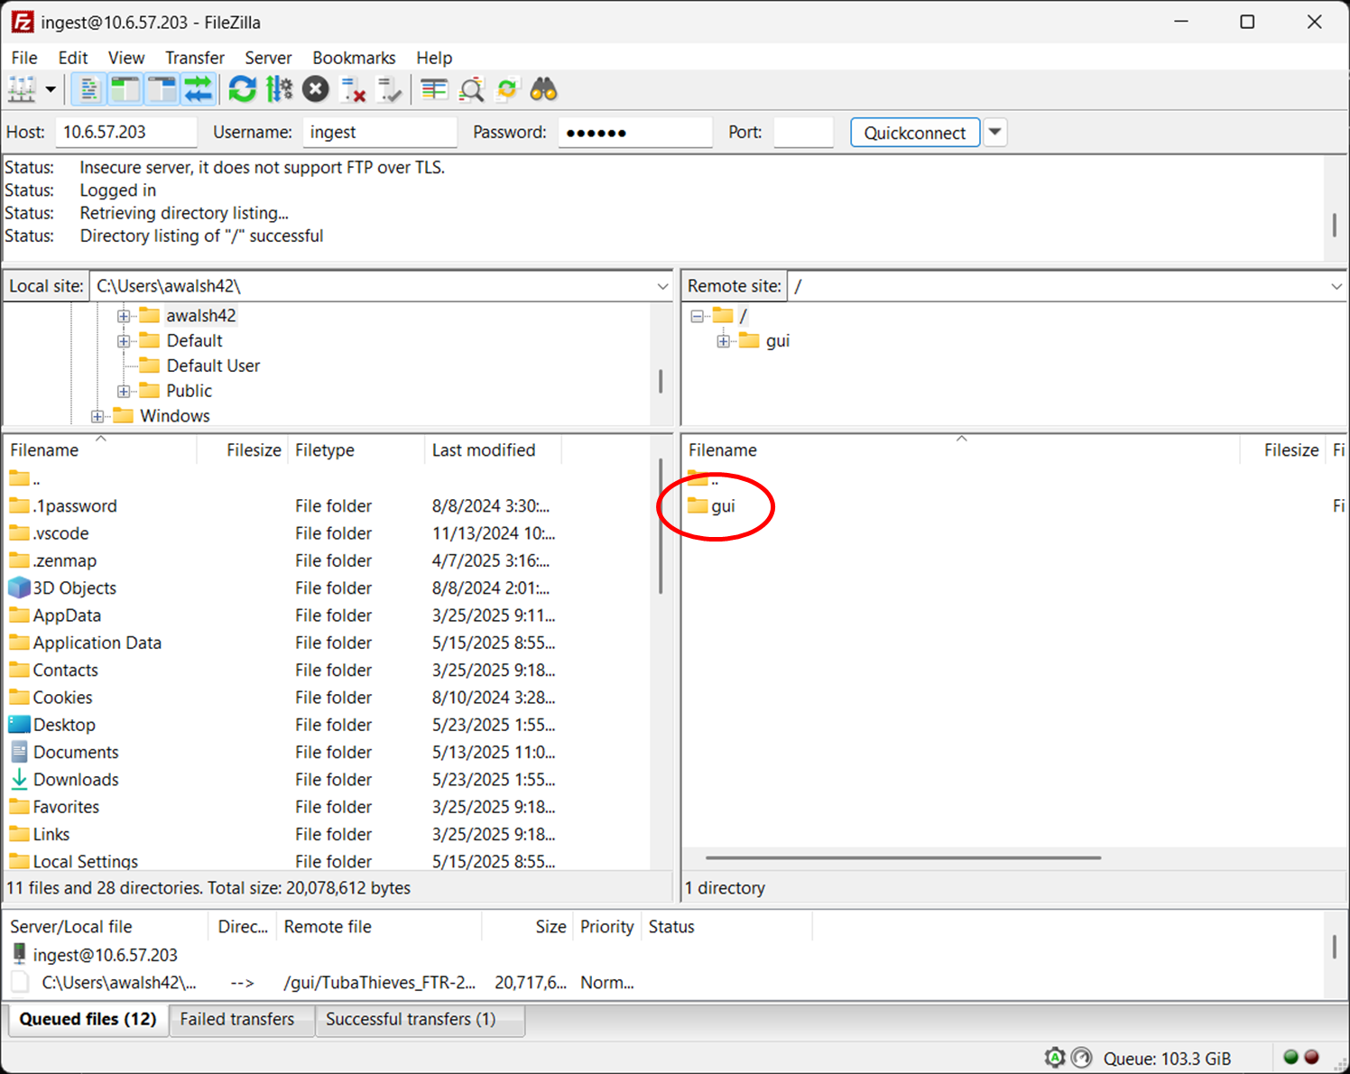The width and height of the screenshot is (1350, 1074).
Task: Expand the gui folder in remote tree
Action: click(x=723, y=341)
